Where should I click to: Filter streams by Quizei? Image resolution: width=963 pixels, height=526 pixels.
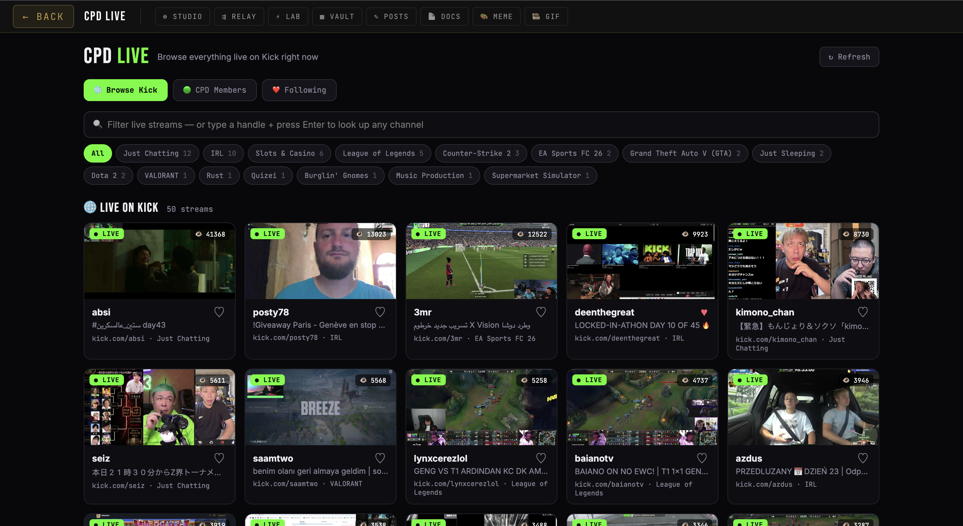point(268,176)
